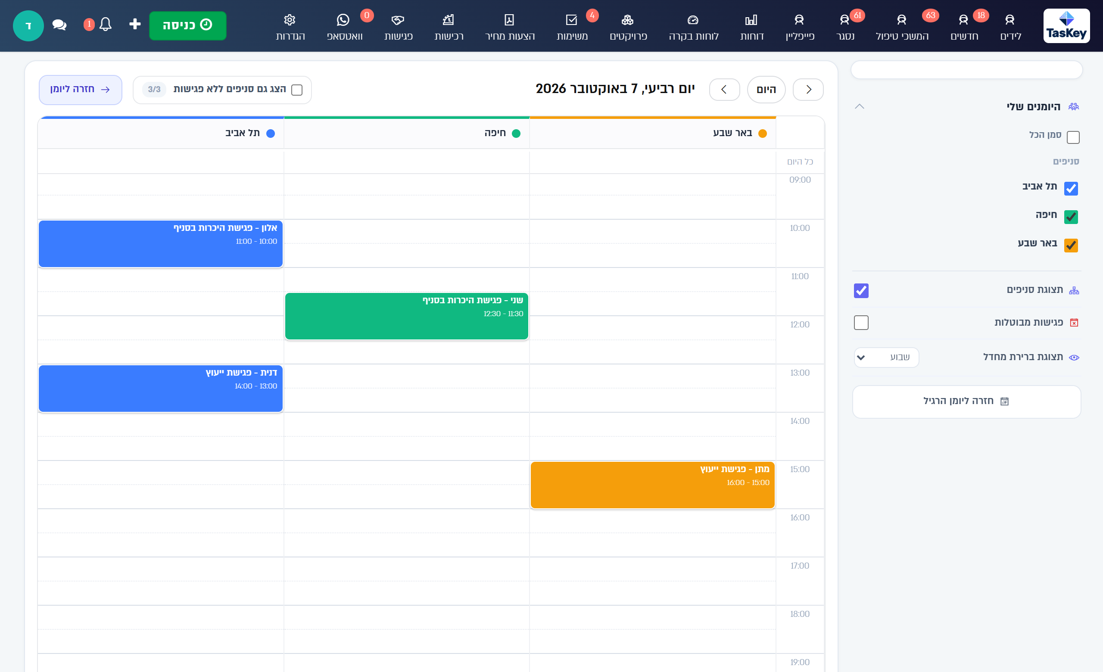
Task: Go to the previous day arrow
Action: (808, 90)
